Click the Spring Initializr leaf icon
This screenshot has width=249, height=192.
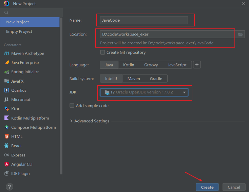pyautogui.click(x=7, y=72)
